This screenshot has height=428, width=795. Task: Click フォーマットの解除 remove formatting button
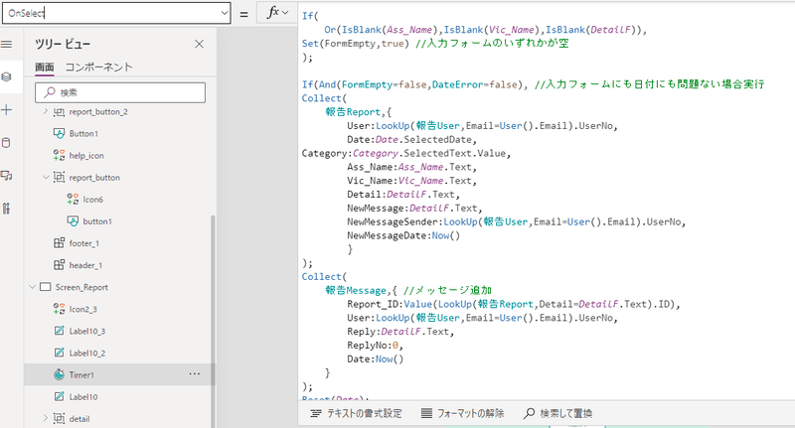(x=462, y=413)
